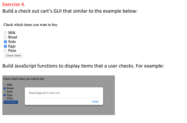Toggle Milk checkbox in the dimmed example
Image resolution: width=187 pixels, height=123 pixels.
click(x=5, y=85)
